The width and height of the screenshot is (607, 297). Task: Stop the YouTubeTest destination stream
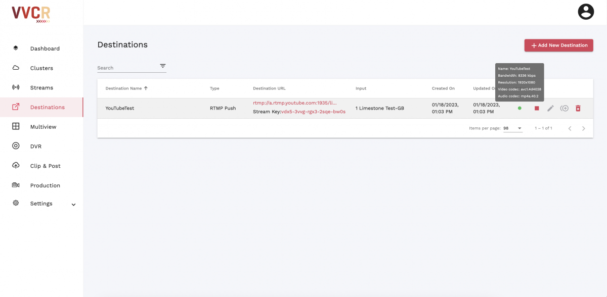[537, 108]
